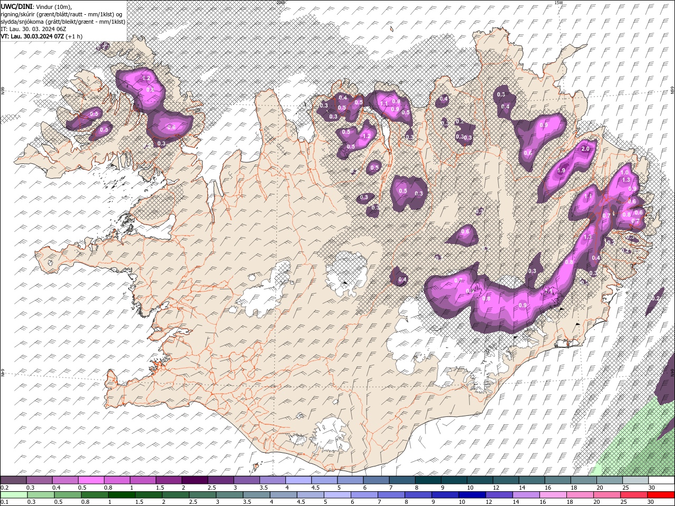
Task: Select the grey-blue 3.5 swatch in the rain scale
Action: pyautogui.click(x=256, y=495)
